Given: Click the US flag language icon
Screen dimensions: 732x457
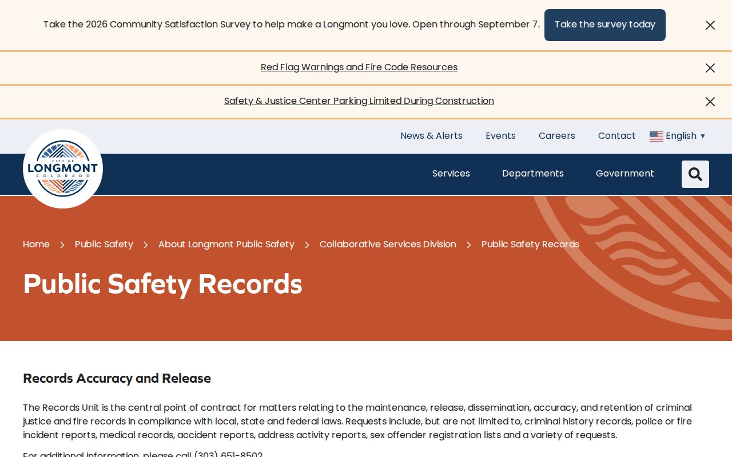Looking at the screenshot, I should point(657,136).
